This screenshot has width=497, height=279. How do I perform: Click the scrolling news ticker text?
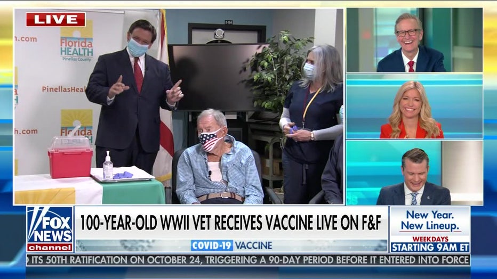click(x=248, y=260)
